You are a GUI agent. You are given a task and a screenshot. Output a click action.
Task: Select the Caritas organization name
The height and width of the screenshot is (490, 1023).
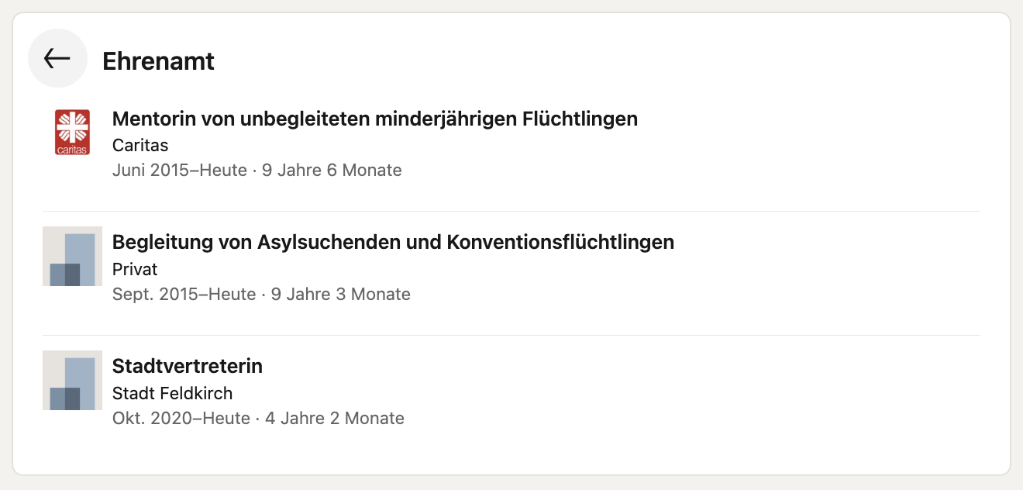(140, 145)
